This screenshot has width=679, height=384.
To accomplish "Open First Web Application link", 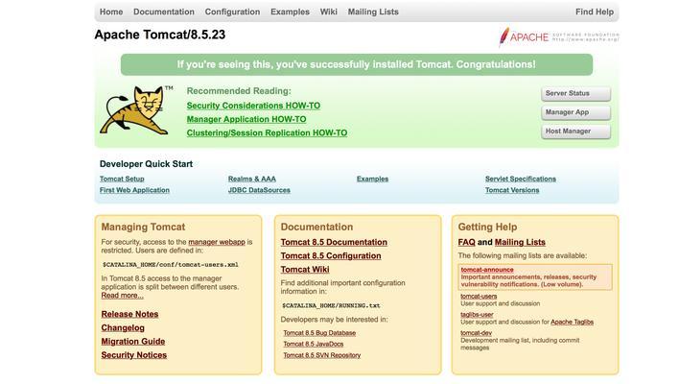I will coord(134,190).
